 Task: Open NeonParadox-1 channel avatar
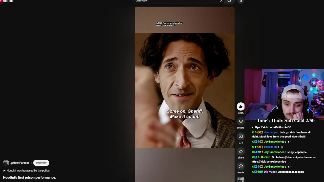point(6,163)
